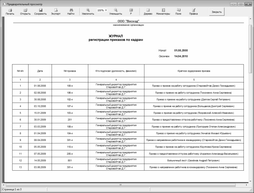Click the horizontal scrollbar right arrow
The image size is (254, 193).
tap(246, 184)
